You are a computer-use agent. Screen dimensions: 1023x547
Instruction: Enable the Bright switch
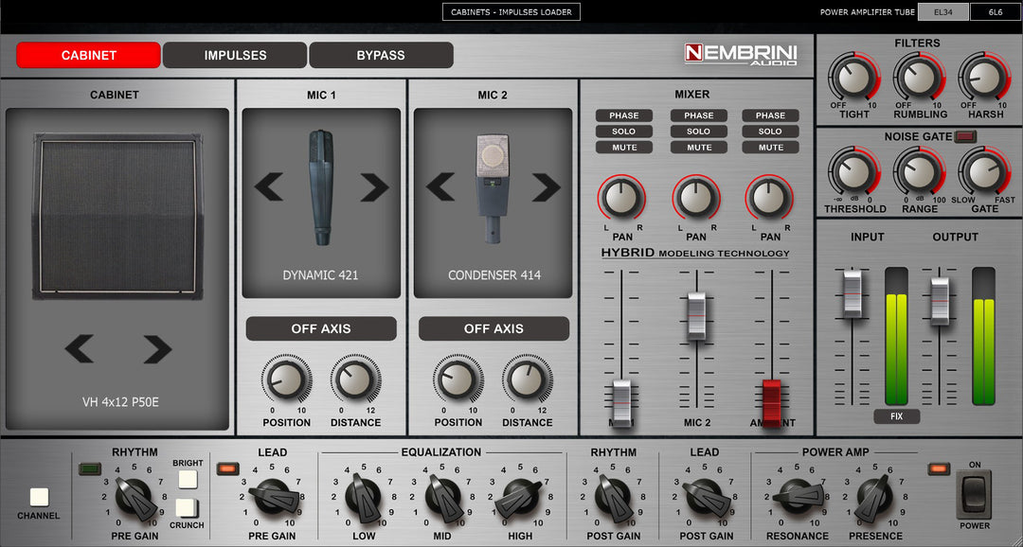tap(188, 480)
